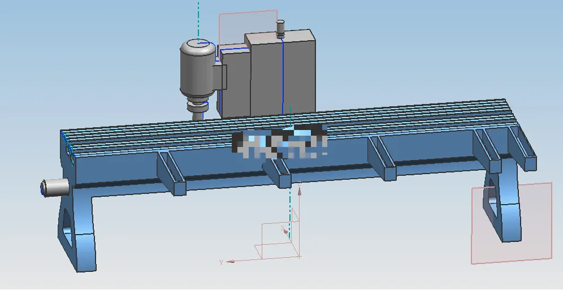
Task: Select the small gray mounting block beside the motor
Action: (x=220, y=77)
